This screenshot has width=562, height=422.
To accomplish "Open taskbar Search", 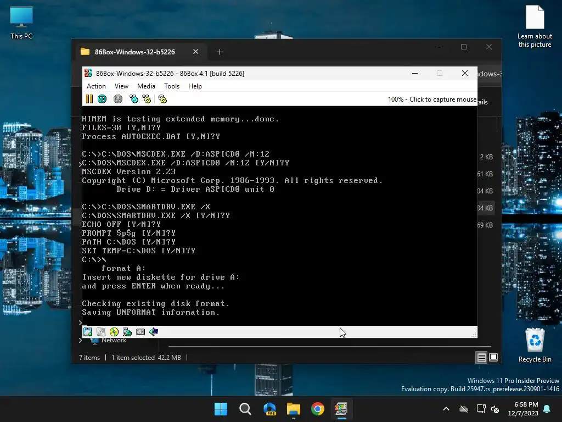I will (x=245, y=409).
